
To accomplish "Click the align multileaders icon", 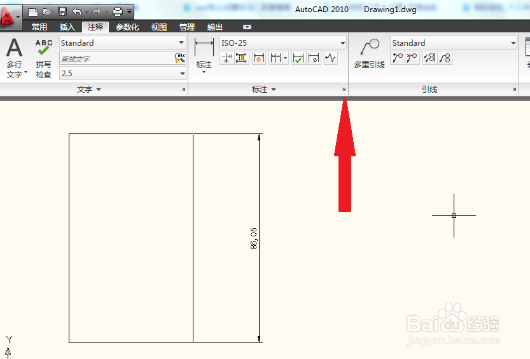I will [429, 58].
